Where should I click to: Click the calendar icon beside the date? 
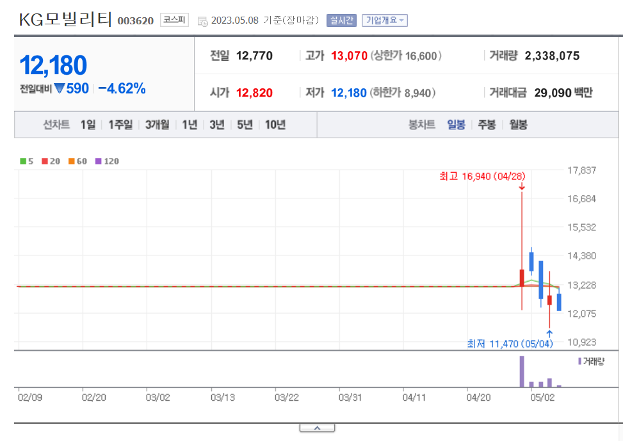(x=202, y=22)
